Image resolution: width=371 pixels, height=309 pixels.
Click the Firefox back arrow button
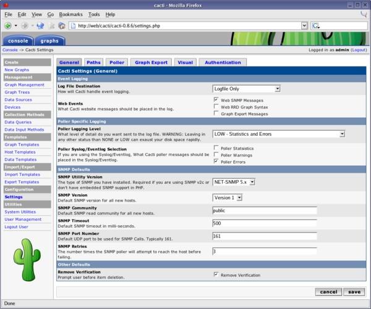[x=8, y=26]
